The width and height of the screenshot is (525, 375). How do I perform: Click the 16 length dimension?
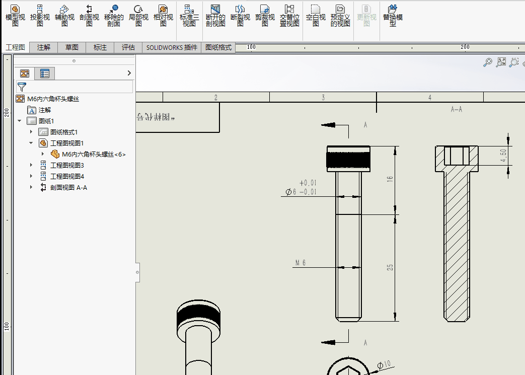390,179
